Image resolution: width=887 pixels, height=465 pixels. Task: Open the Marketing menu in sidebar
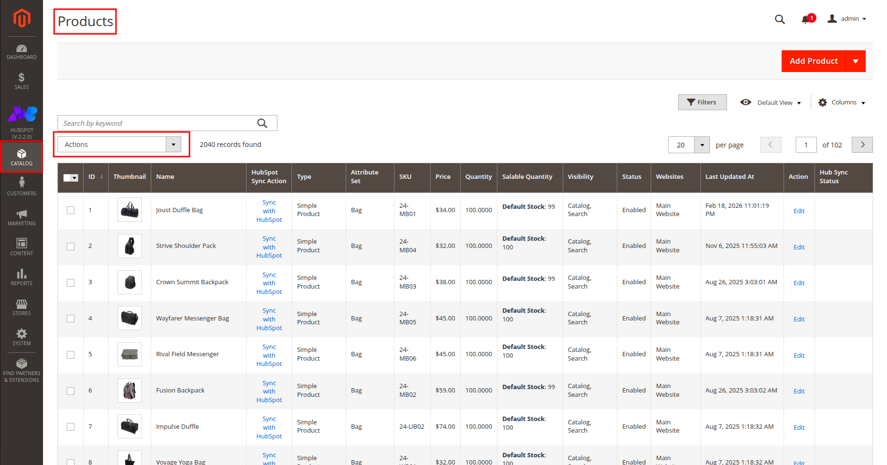22,217
